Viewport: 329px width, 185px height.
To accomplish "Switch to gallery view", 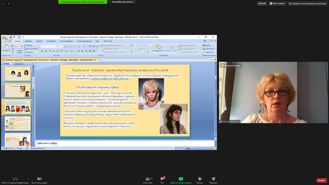I will pos(277,3).
